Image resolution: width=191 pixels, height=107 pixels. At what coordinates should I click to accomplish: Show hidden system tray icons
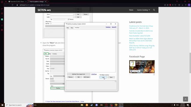click(172, 105)
